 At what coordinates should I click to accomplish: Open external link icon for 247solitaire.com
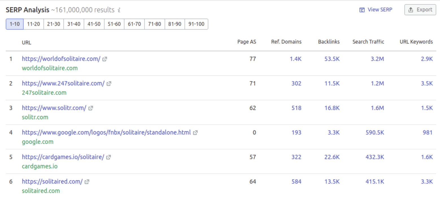pyautogui.click(x=109, y=84)
